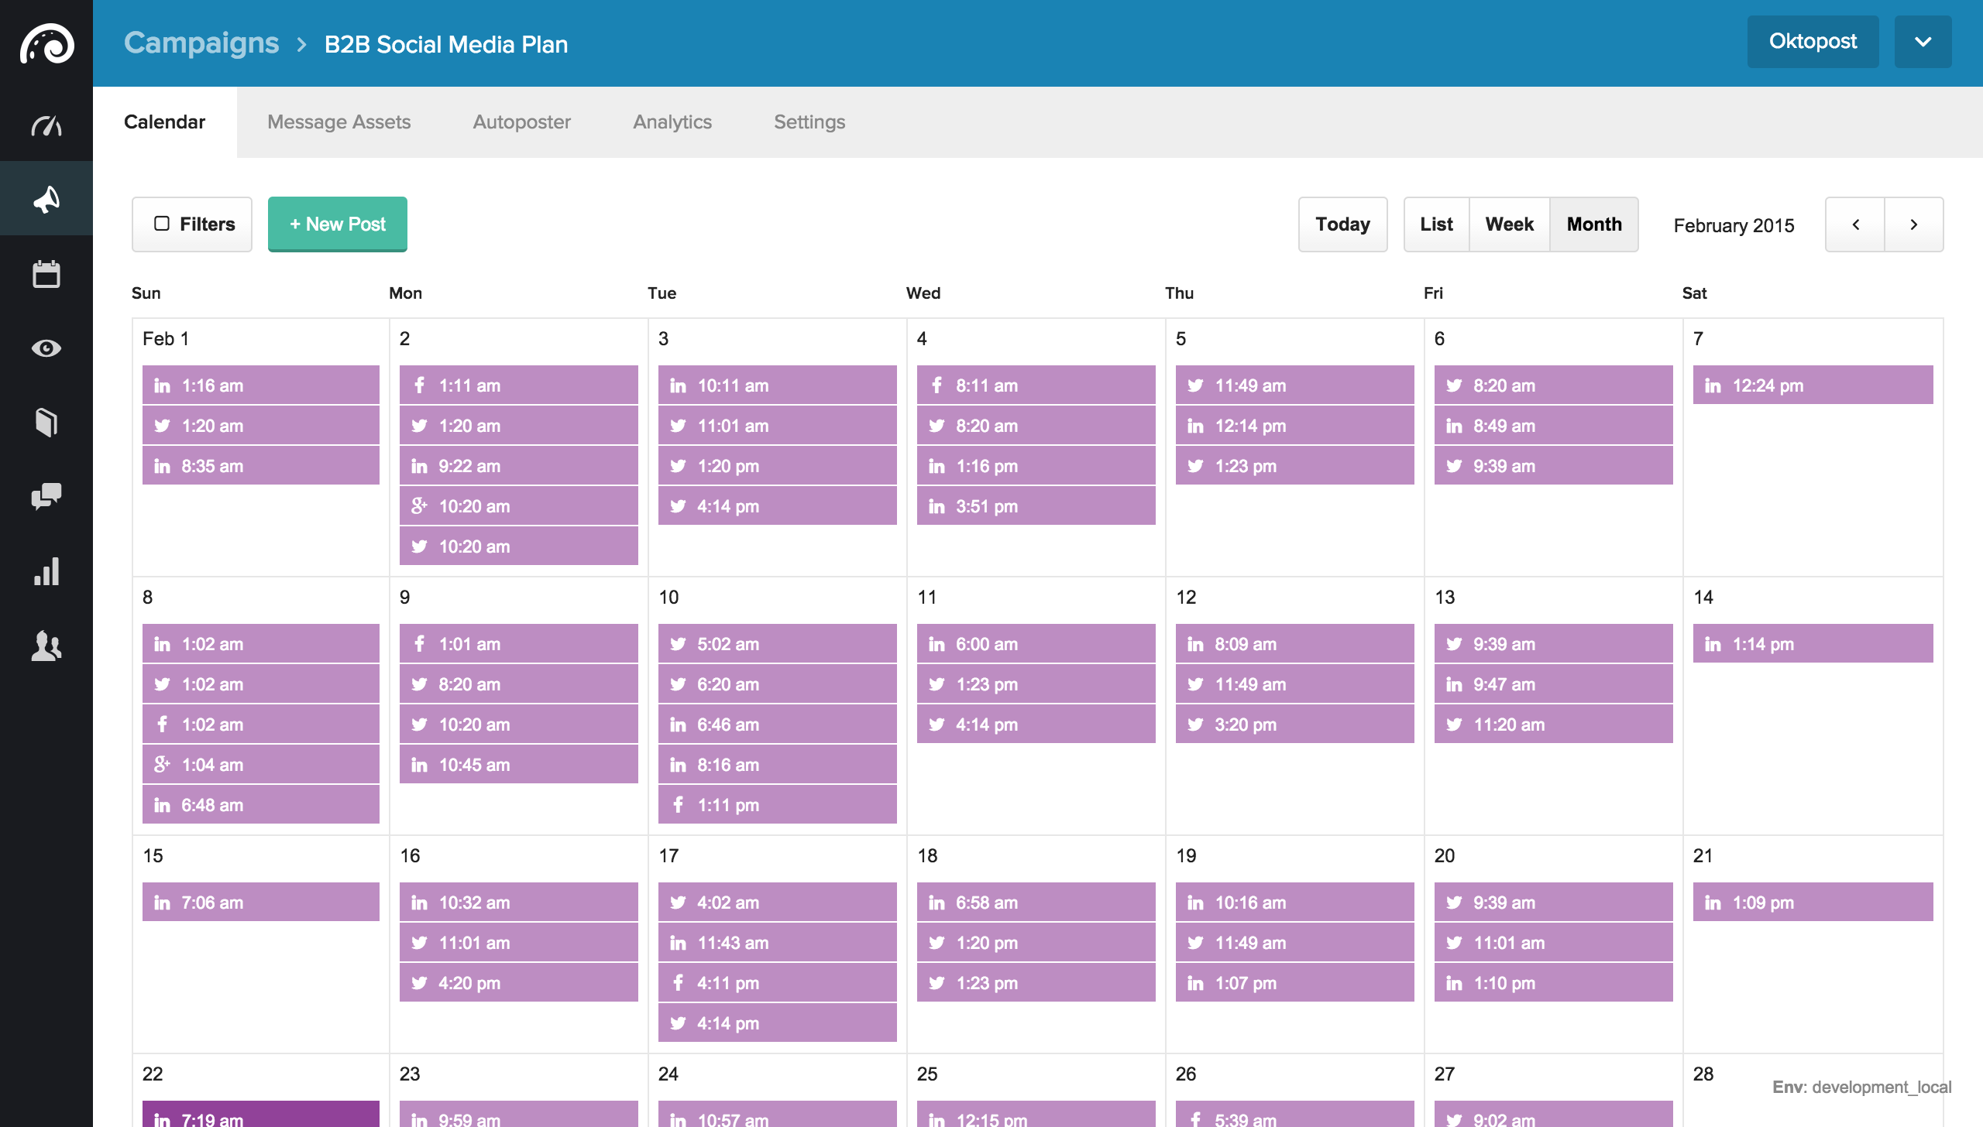Click the eye monitoring sidebar icon
This screenshot has width=1983, height=1127.
tap(46, 348)
